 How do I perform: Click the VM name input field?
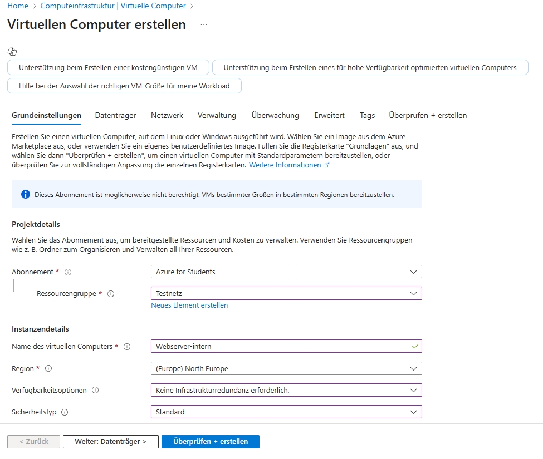tap(278, 346)
